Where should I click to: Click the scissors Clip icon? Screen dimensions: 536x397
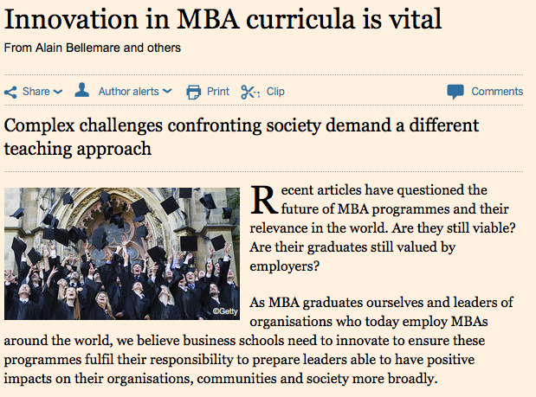click(250, 93)
